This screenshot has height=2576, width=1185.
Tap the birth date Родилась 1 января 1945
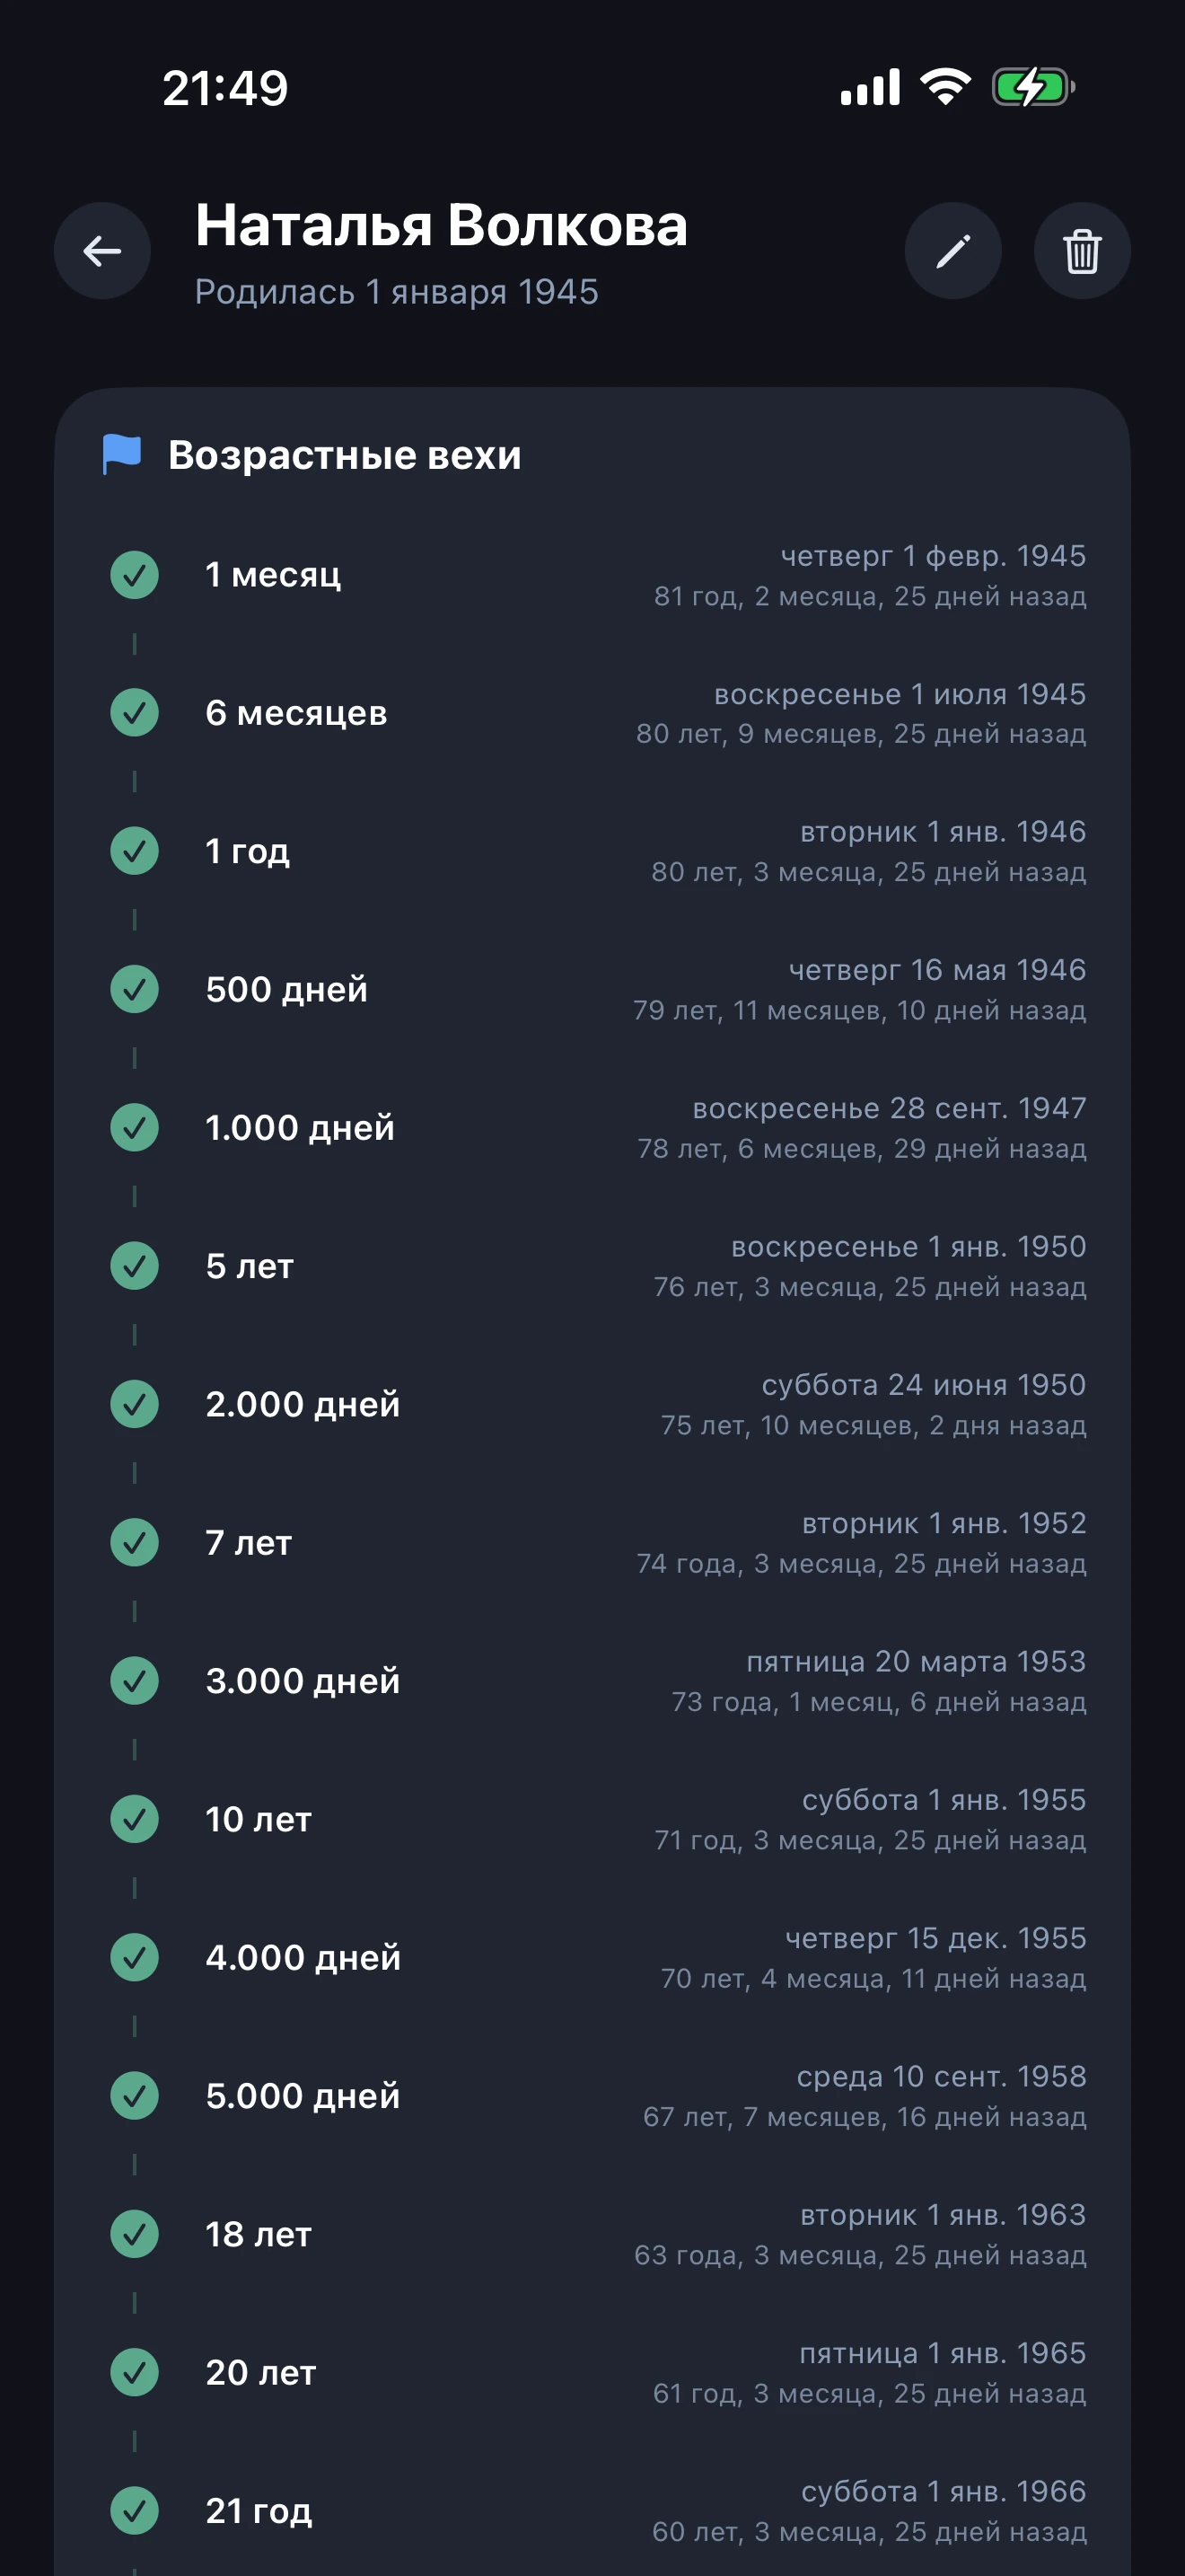click(397, 292)
